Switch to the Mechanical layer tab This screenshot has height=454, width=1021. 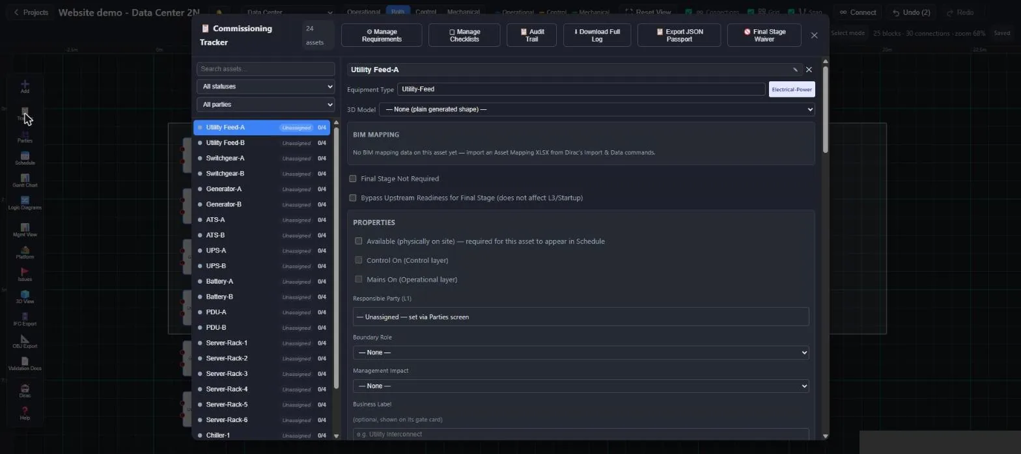point(463,12)
